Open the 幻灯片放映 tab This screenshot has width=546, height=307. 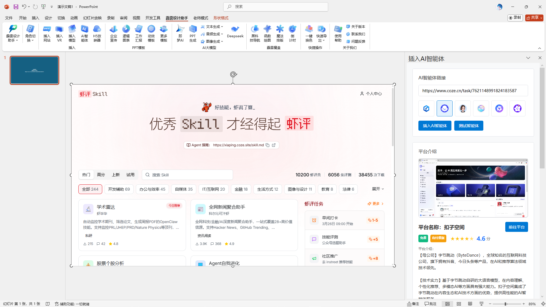(x=92, y=18)
